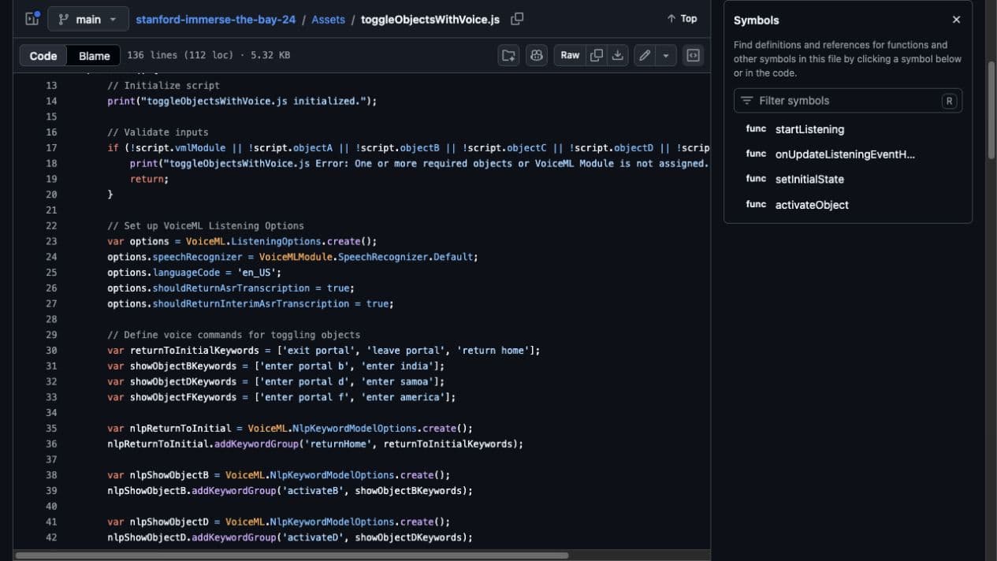Image resolution: width=997 pixels, height=561 pixels.
Task: Edit this file with pencil icon
Action: click(x=645, y=55)
